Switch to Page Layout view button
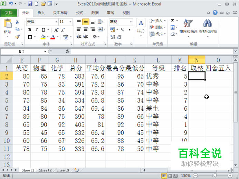This screenshot has width=239, height=179. click(x=170, y=176)
